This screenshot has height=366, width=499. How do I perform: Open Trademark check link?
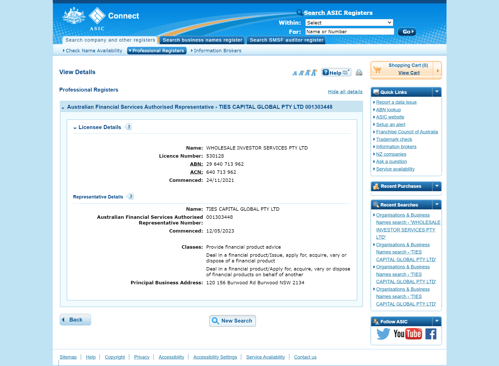pos(394,139)
